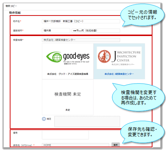
Task: Click the 選択 button next to HOME
Action: (x=116, y=145)
